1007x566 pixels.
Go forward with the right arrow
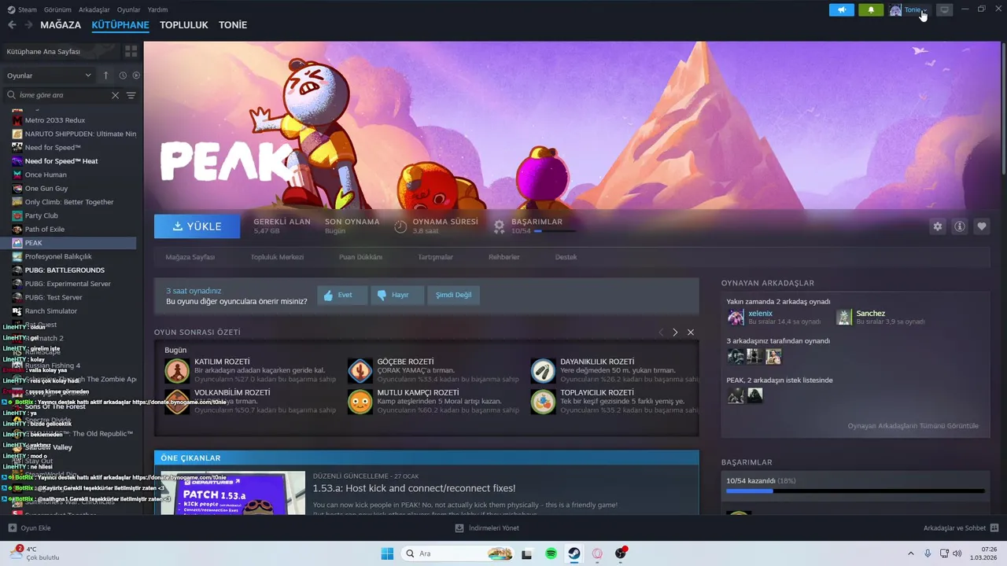click(x=28, y=24)
